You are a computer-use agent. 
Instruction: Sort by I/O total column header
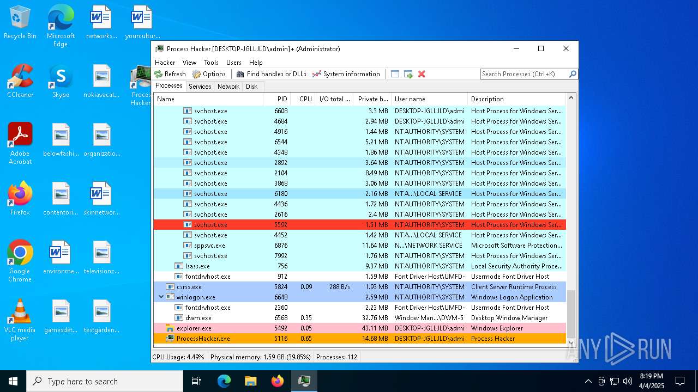[x=334, y=99]
